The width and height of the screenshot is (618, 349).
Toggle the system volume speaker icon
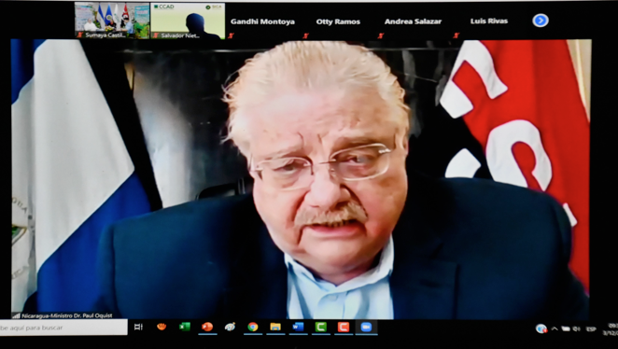[577, 328]
